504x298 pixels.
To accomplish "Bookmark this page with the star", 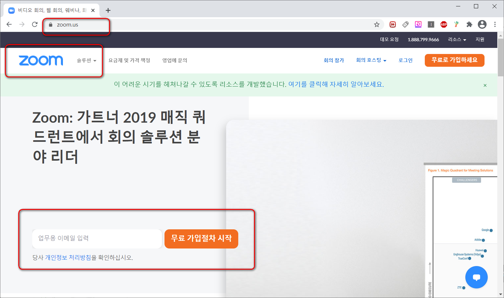I will [x=377, y=25].
